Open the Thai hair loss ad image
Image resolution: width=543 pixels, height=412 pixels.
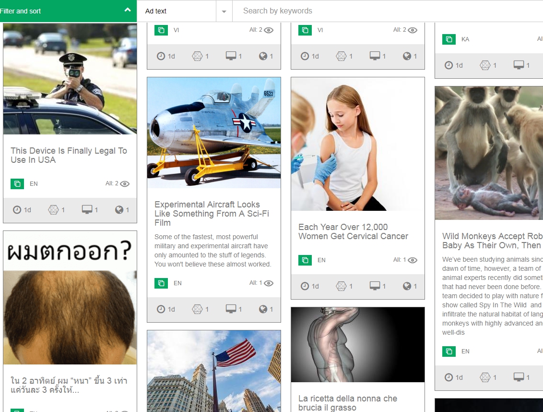70,298
